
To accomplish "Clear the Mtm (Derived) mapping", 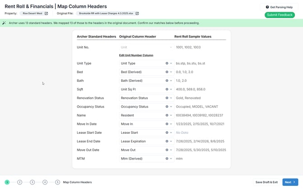I will [167, 159].
